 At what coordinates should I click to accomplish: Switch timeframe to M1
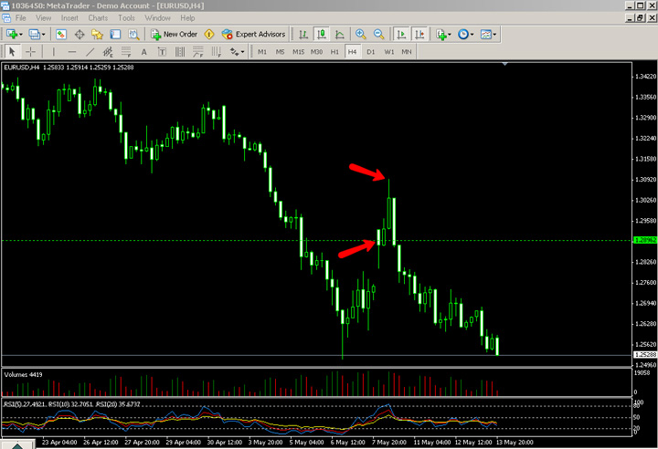tap(262, 52)
